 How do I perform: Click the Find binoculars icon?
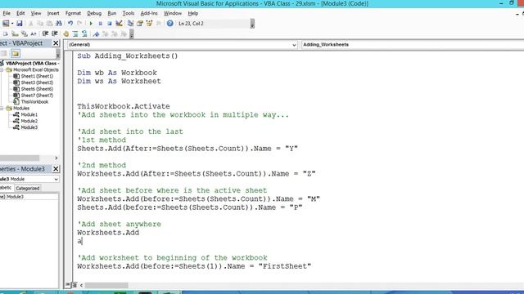pos(59,24)
